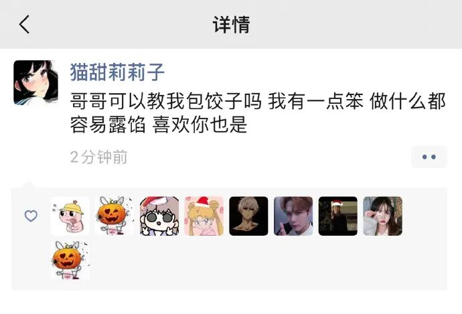Tap blank space right of the 2分钟前 timestamp

[265, 157]
